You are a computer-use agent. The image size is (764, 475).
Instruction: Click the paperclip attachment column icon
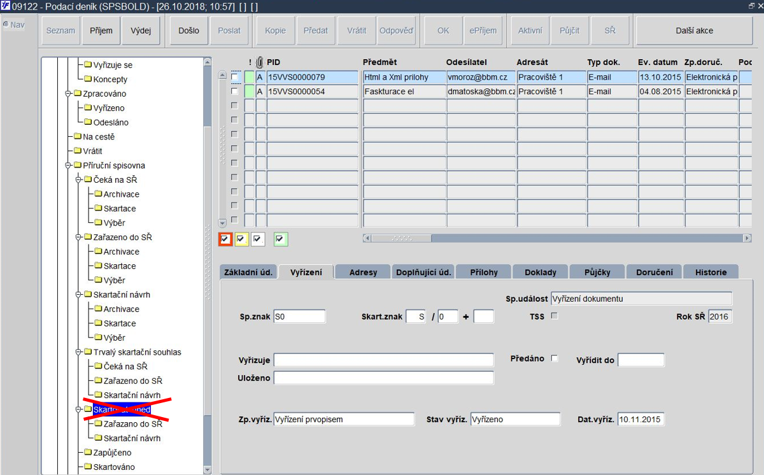(260, 62)
